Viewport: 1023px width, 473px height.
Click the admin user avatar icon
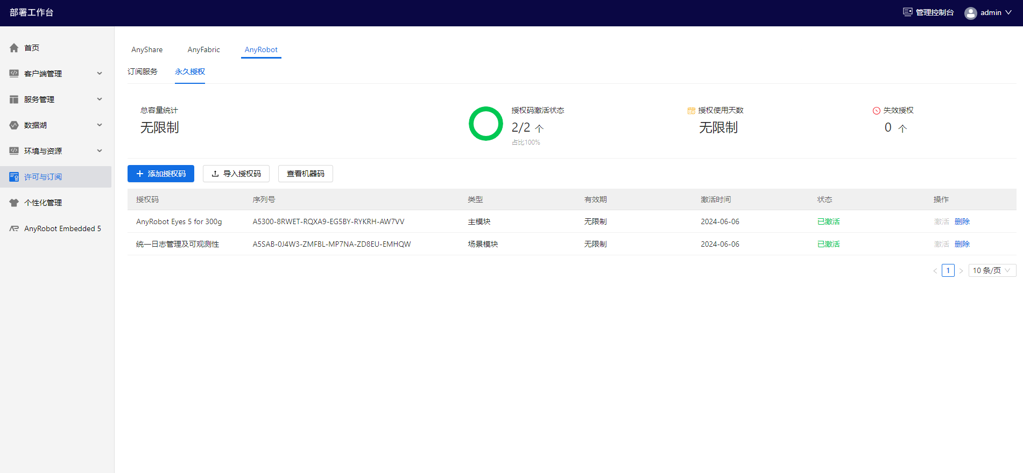click(971, 13)
